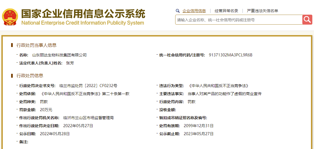314x149 pixels.
Task: Click company name 山东丽达生物科技集团有限公司
Action: coord(59,55)
